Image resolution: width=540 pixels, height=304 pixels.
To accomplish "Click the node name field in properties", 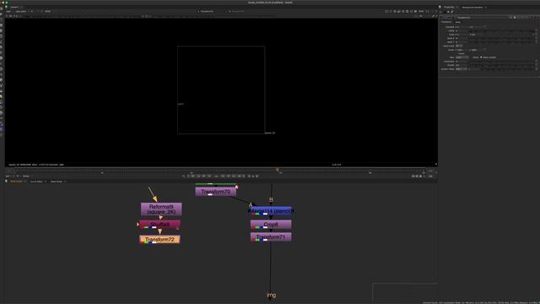I will point(482,17).
